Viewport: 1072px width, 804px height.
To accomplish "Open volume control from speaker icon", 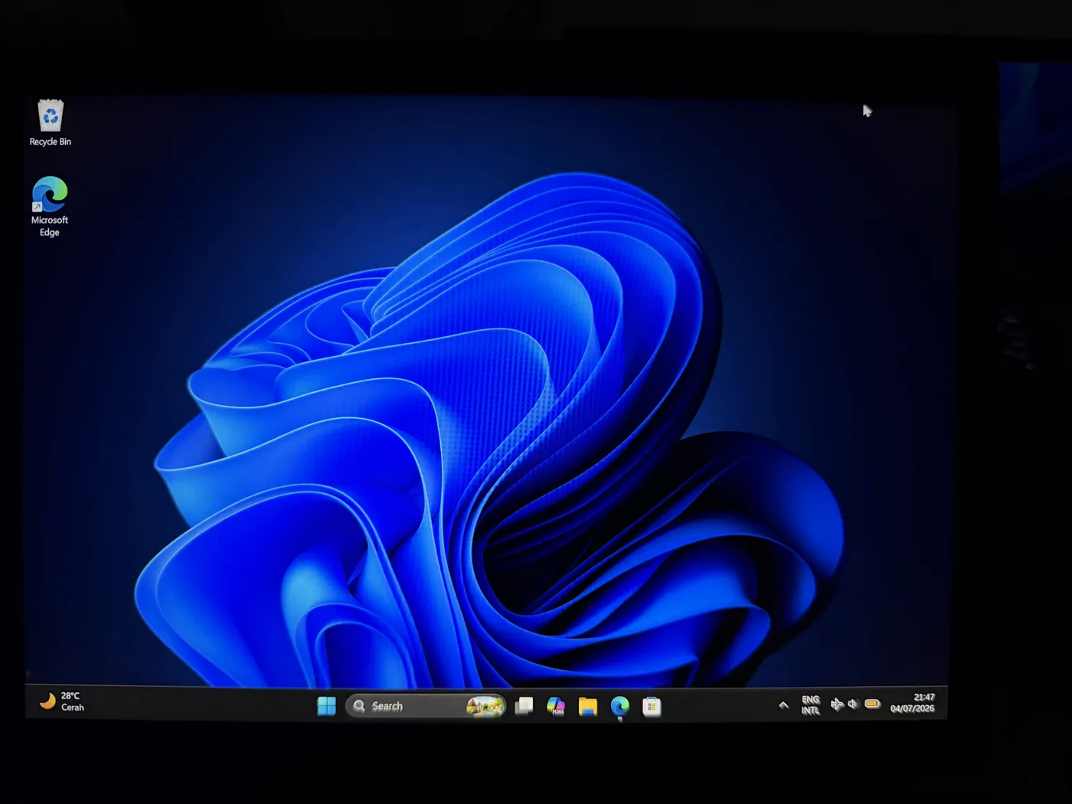I will click(x=853, y=704).
